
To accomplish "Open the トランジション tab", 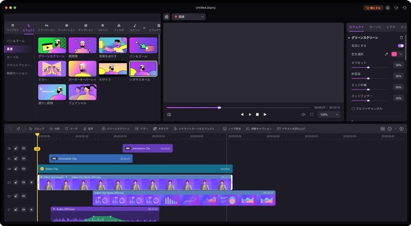I will 47,28.
